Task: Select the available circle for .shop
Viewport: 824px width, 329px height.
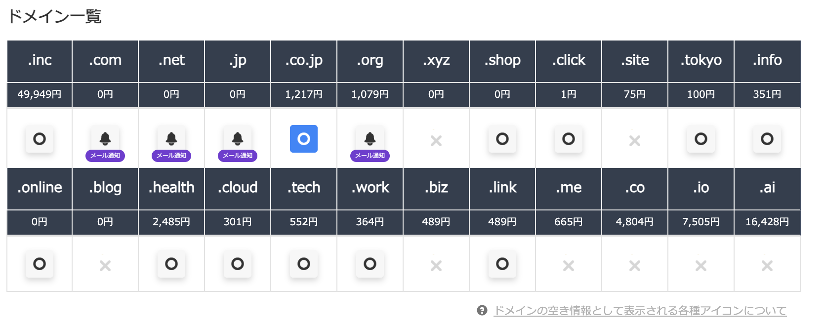Action: click(x=502, y=139)
